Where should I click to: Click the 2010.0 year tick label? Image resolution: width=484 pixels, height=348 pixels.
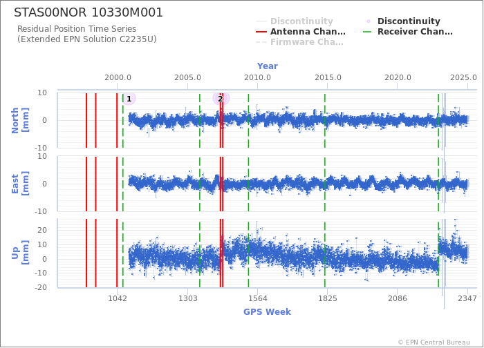pyautogui.click(x=258, y=77)
